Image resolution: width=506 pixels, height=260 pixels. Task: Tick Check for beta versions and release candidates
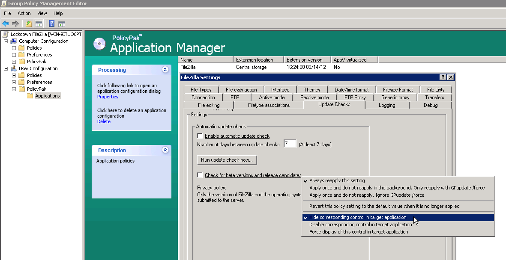[x=200, y=175]
